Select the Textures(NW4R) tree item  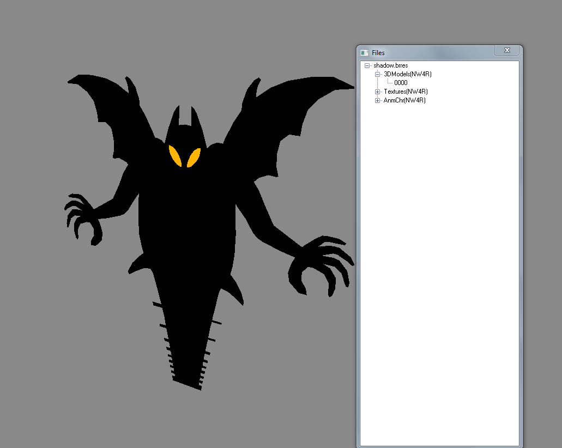[x=406, y=92]
